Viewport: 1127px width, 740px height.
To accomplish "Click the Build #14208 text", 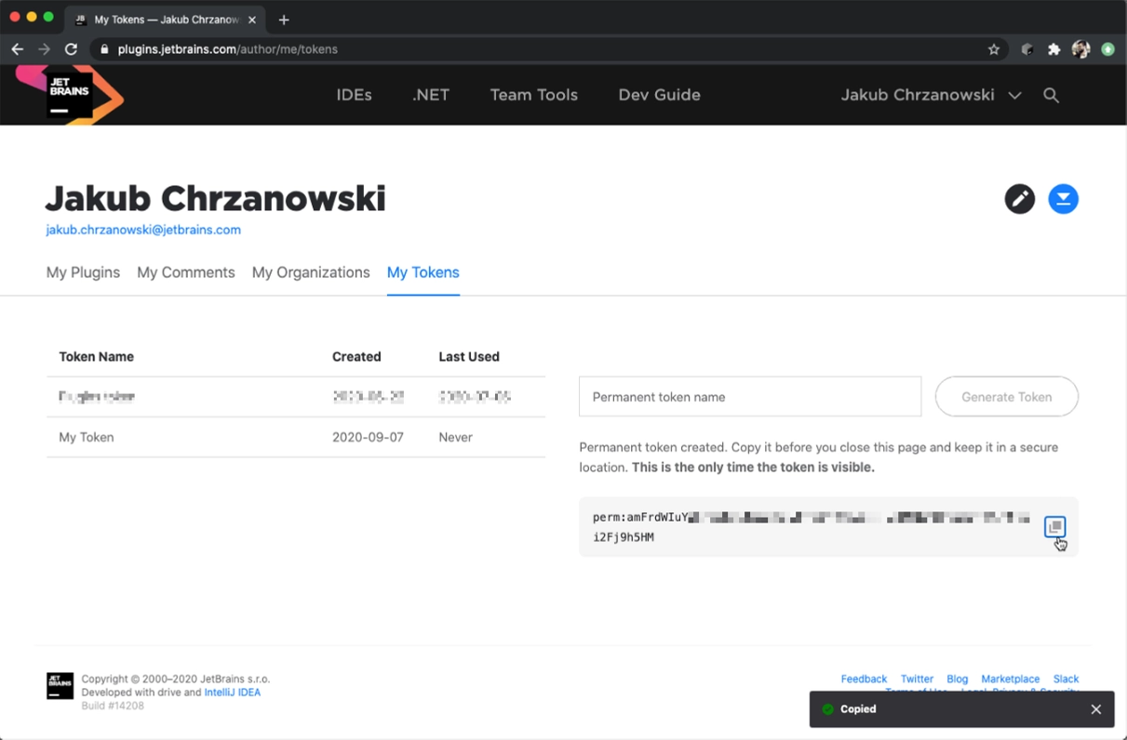I will (x=113, y=706).
